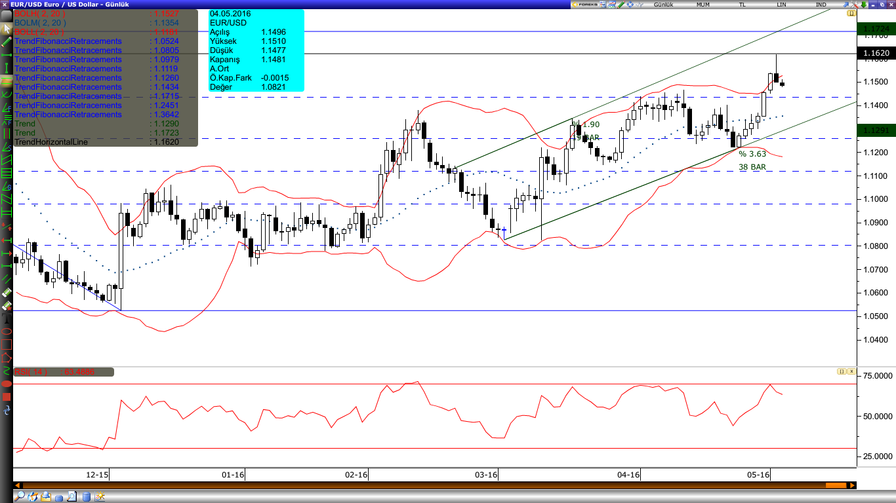Click the green download arrow icon
The height and width of the screenshot is (503, 896).
[864, 5]
